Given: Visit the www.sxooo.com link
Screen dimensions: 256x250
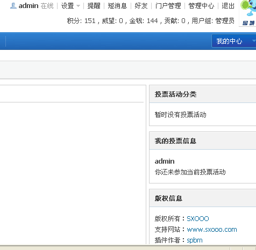Looking at the screenshot, I should 212,230.
